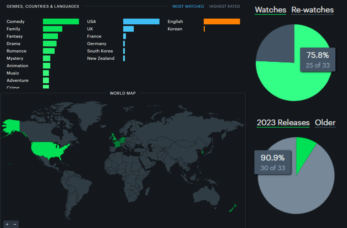The width and height of the screenshot is (347, 228).
Task: Zoom in on the world map
Action: tap(7, 224)
